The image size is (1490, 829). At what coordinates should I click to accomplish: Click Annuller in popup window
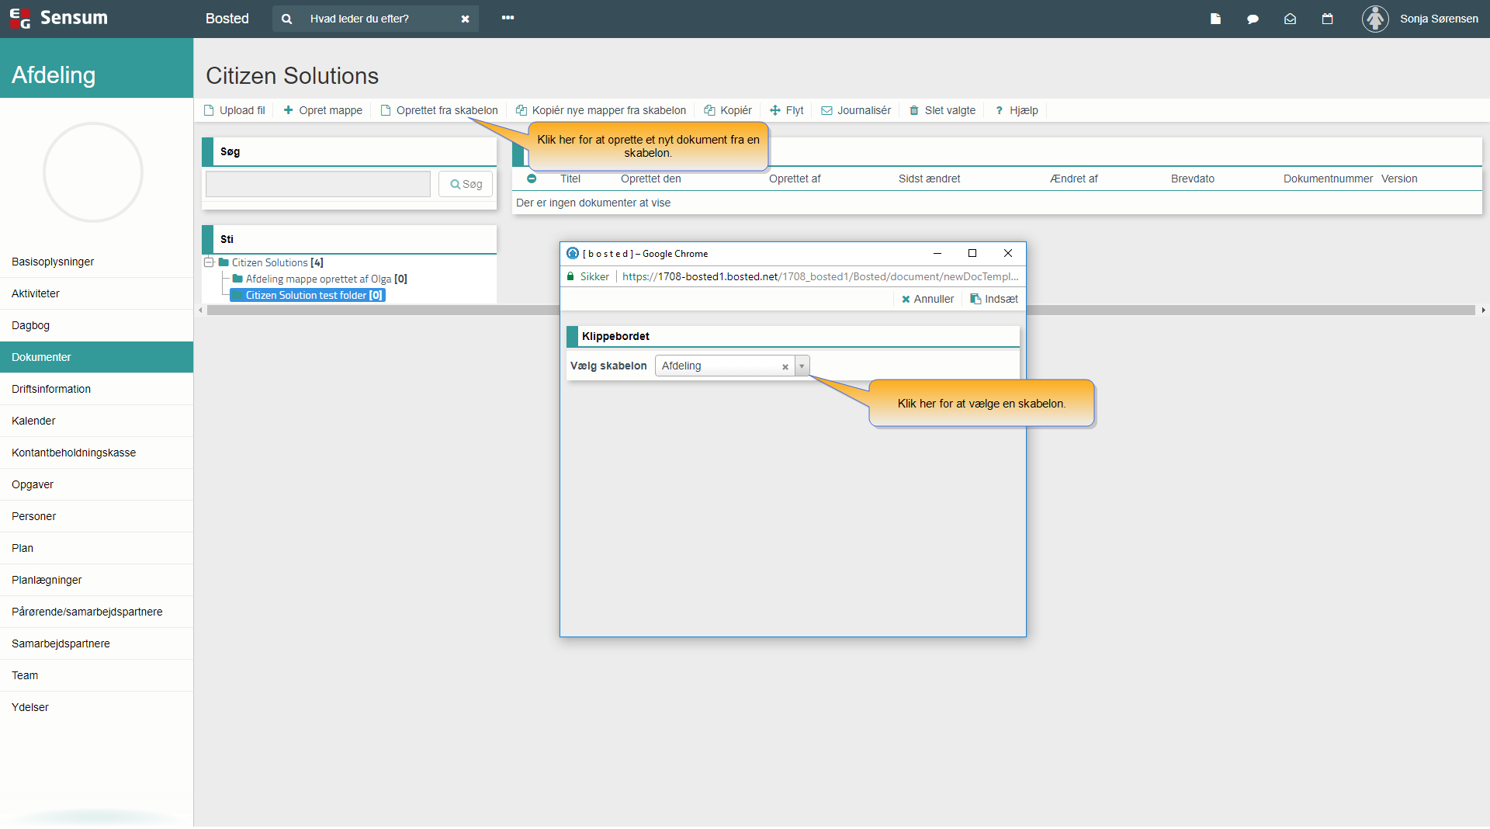(x=927, y=299)
